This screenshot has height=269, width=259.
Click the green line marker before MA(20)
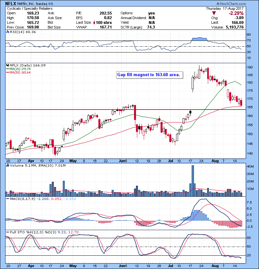click(7, 69)
